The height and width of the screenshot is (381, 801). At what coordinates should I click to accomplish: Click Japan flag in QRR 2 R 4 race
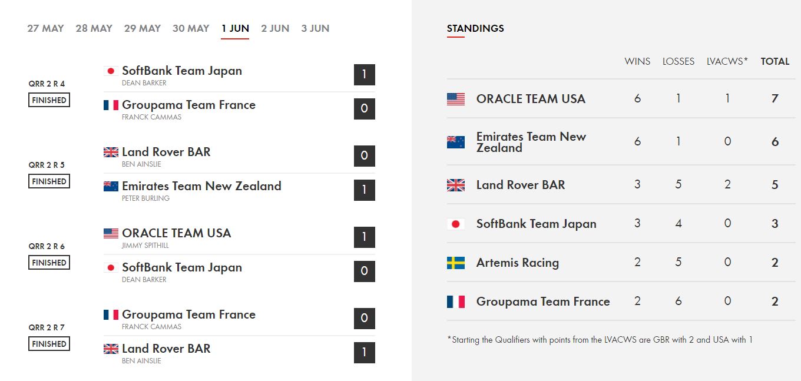click(x=111, y=71)
